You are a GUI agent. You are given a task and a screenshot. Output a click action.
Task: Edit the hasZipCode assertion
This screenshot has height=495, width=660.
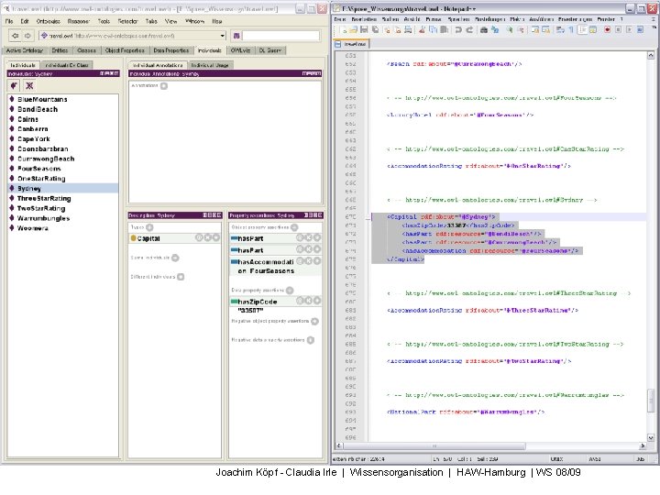click(316, 301)
